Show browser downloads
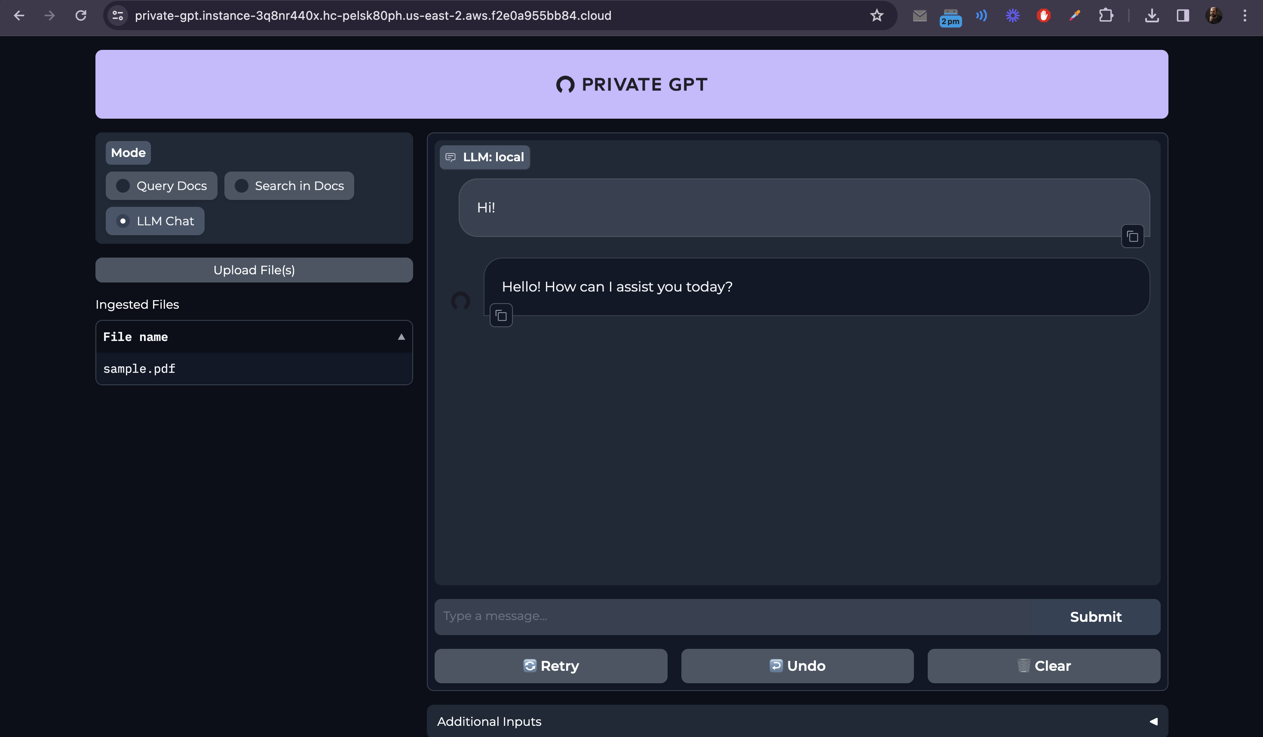This screenshot has width=1263, height=737. [1152, 15]
